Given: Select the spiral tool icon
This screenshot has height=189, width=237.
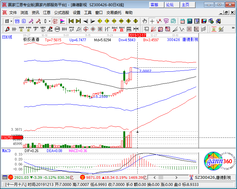Looking at the screenshot, I should 86,29.
